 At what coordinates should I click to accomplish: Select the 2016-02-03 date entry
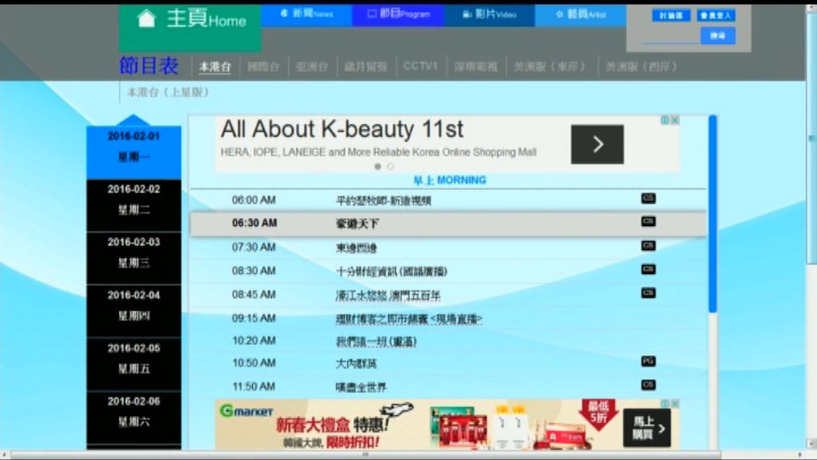pos(134,252)
